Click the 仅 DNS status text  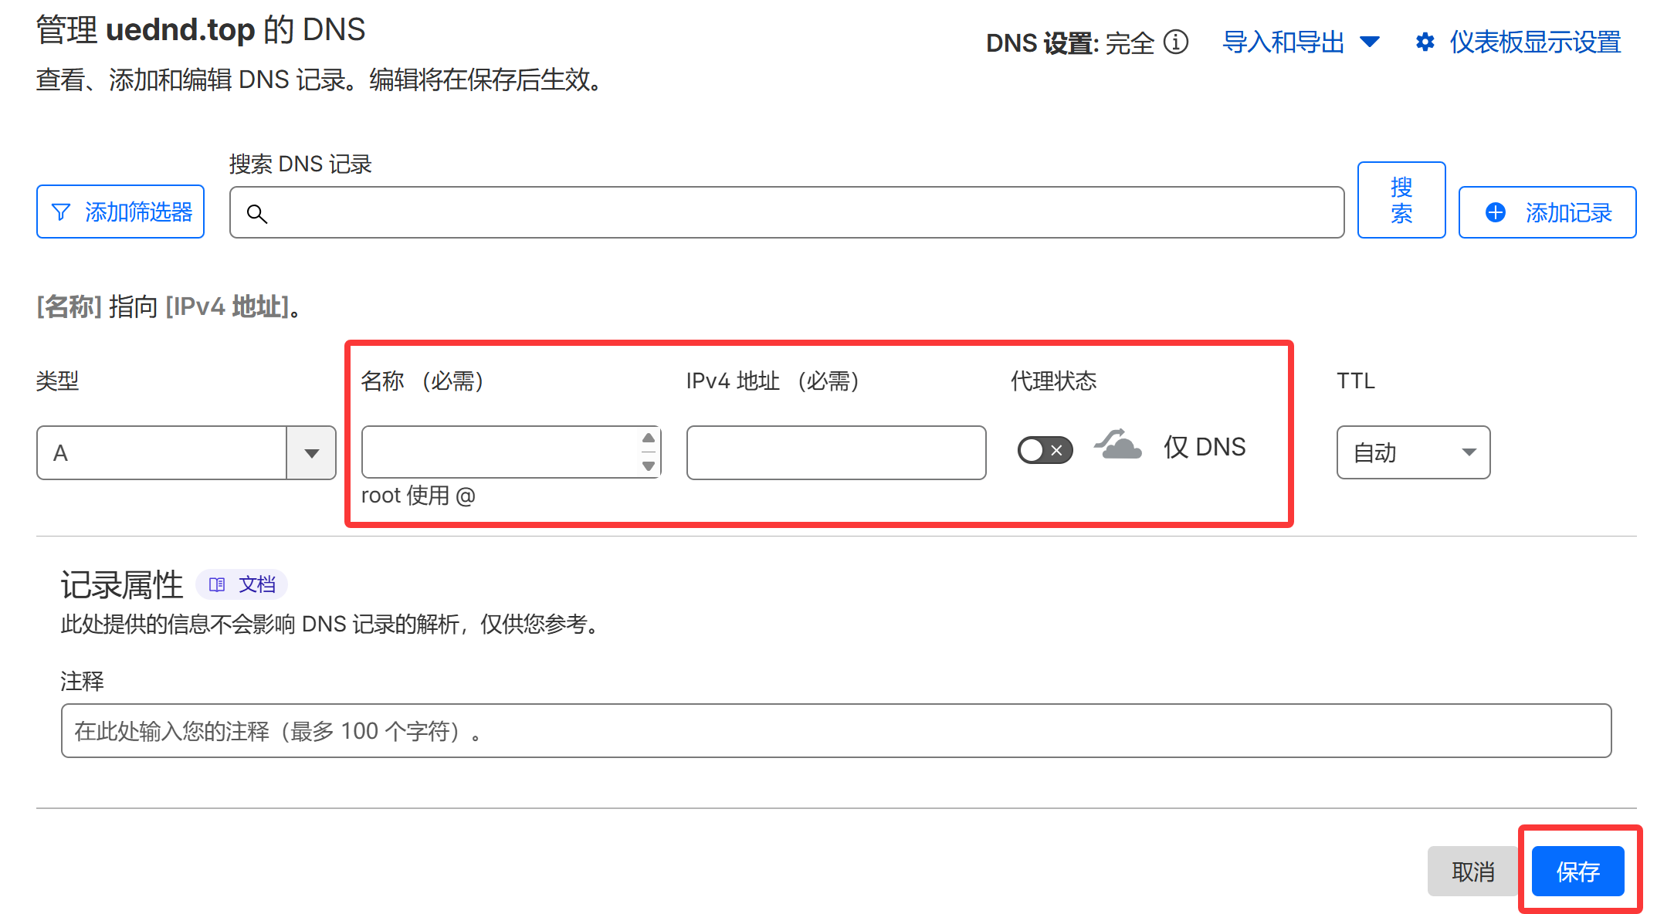point(1205,447)
